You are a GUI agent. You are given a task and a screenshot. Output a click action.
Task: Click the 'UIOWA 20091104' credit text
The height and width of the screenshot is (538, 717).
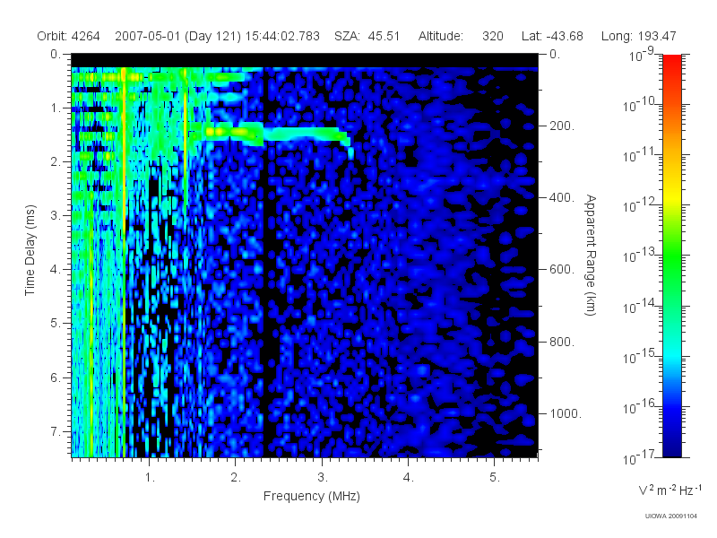coord(670,516)
